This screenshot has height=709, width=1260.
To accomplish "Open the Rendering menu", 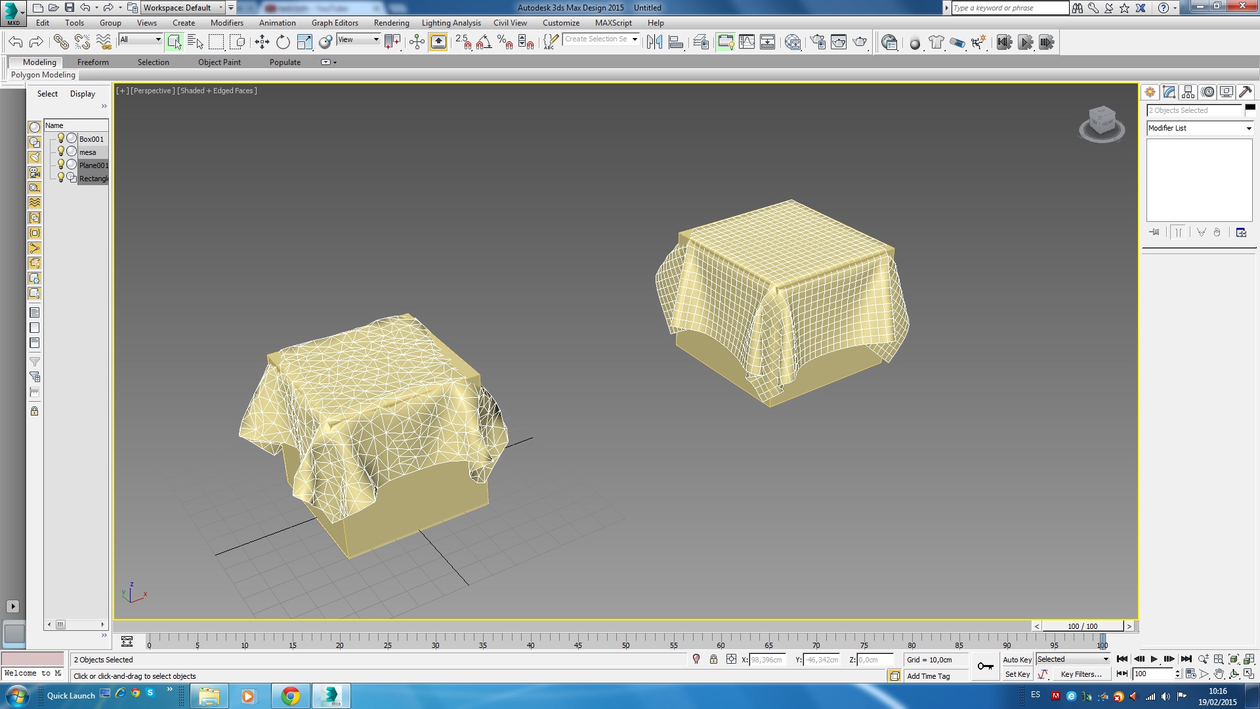I will (x=391, y=23).
